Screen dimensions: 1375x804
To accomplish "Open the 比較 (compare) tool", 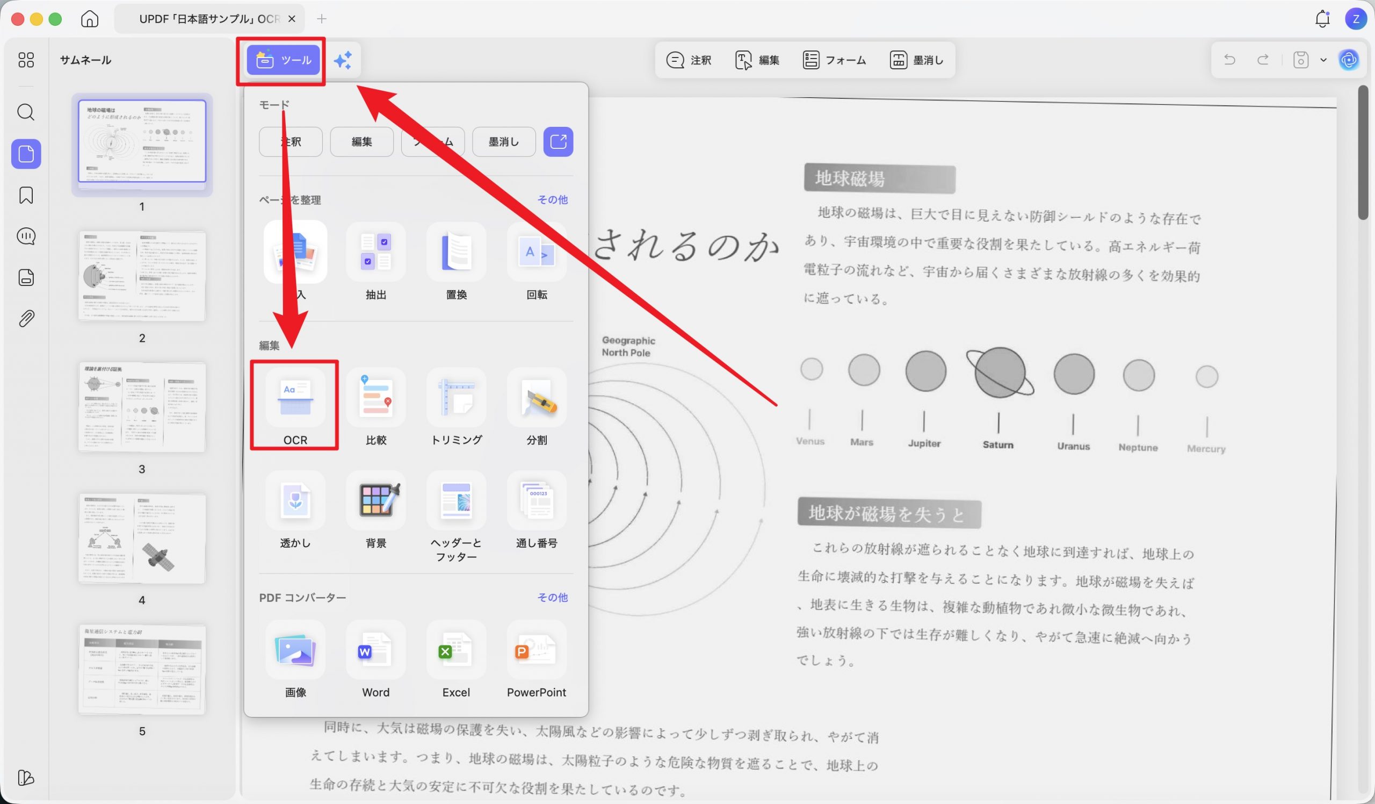I will coord(376,407).
